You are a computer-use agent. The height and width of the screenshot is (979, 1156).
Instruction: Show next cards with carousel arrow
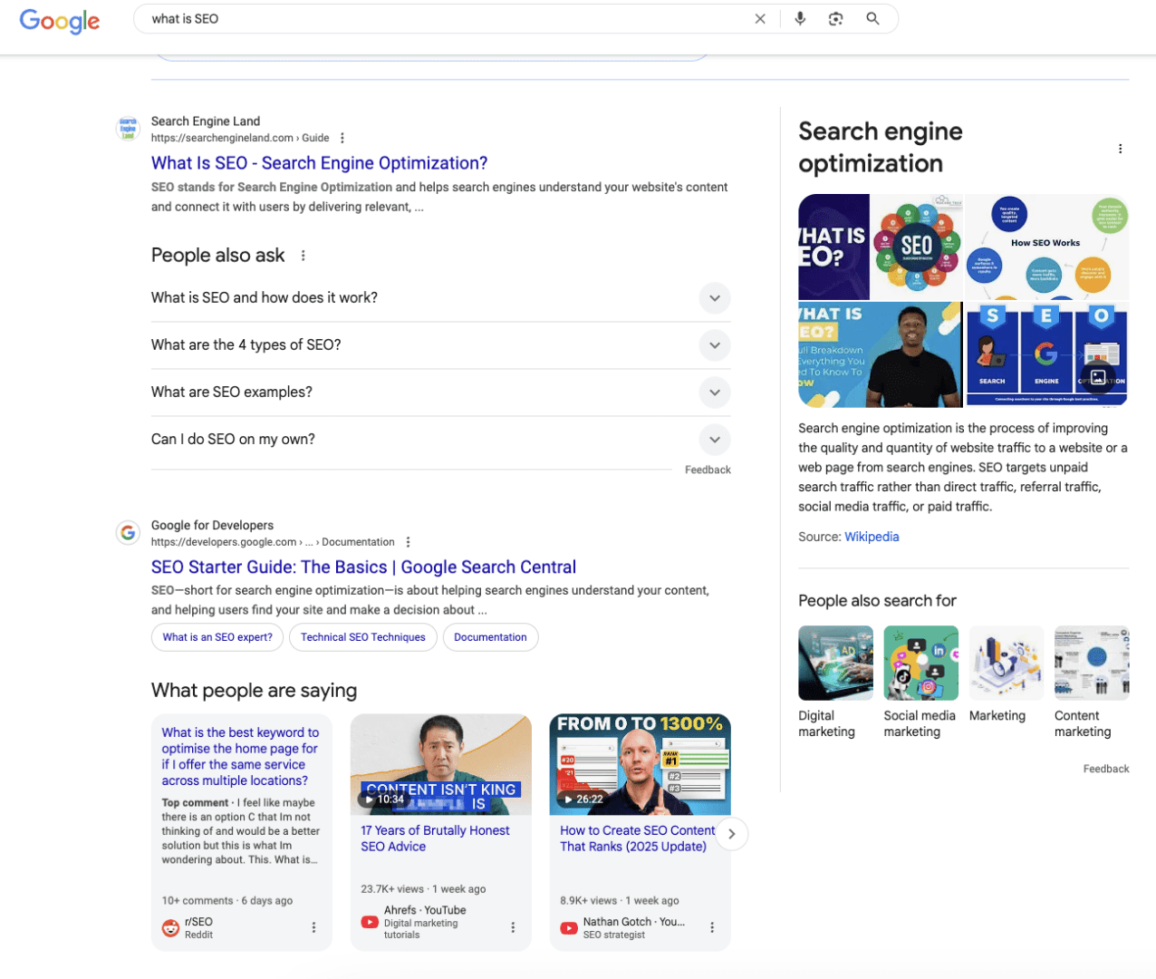732,834
